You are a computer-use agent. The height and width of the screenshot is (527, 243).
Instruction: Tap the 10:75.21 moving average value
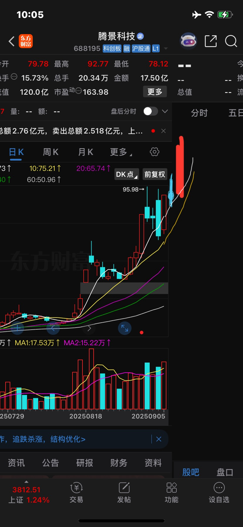point(45,169)
